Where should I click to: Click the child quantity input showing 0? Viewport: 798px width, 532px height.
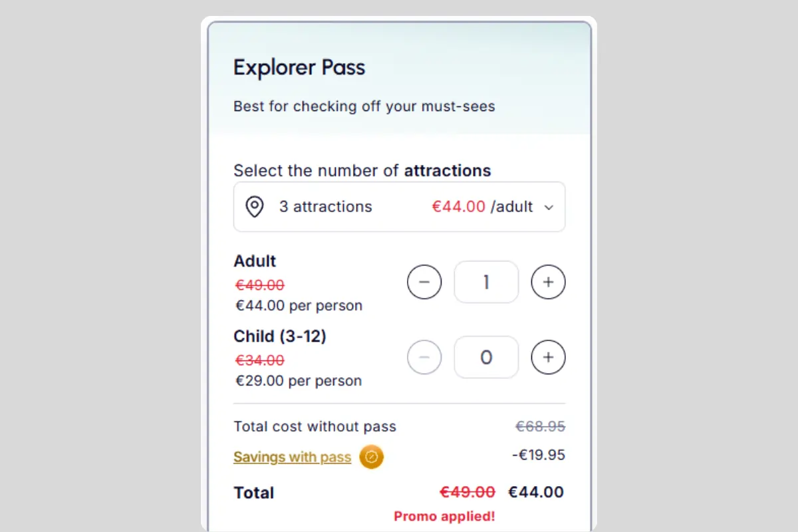coord(486,357)
